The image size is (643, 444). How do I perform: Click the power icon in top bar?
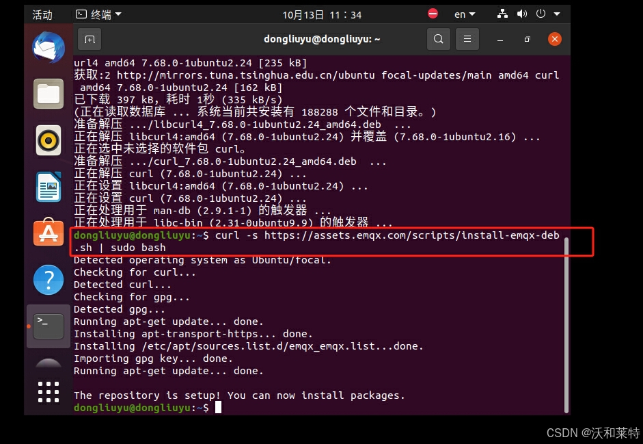[541, 14]
